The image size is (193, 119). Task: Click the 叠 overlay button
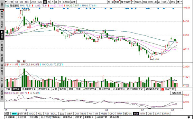click(x=156, y=2)
